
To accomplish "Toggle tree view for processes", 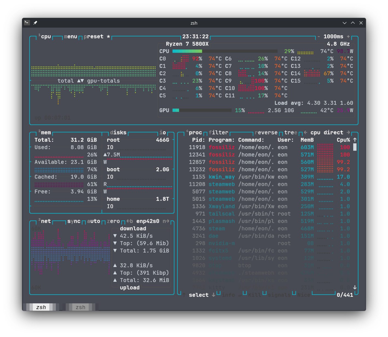I will [x=290, y=133].
